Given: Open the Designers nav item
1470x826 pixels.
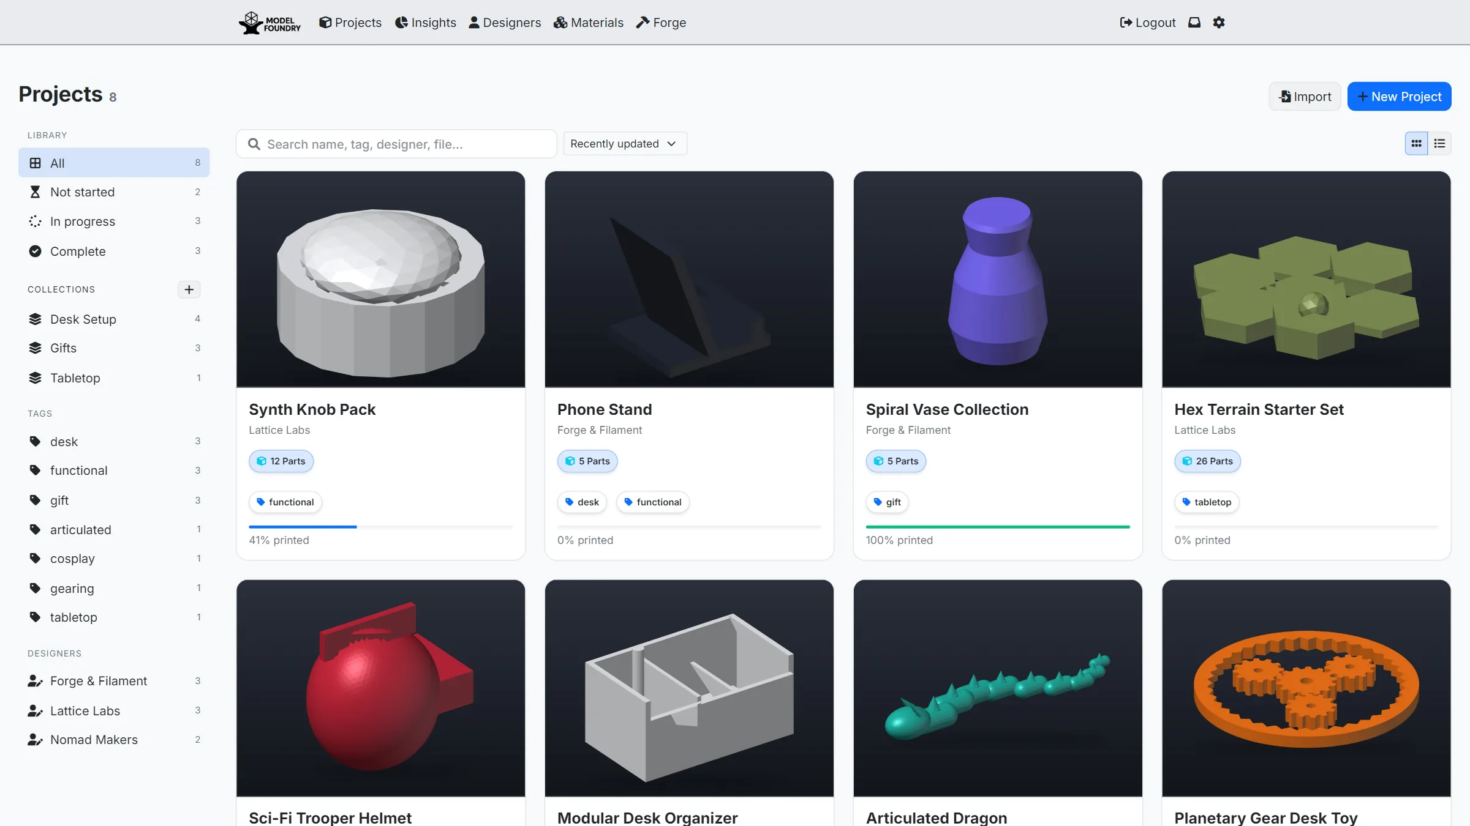Looking at the screenshot, I should pyautogui.click(x=505, y=23).
